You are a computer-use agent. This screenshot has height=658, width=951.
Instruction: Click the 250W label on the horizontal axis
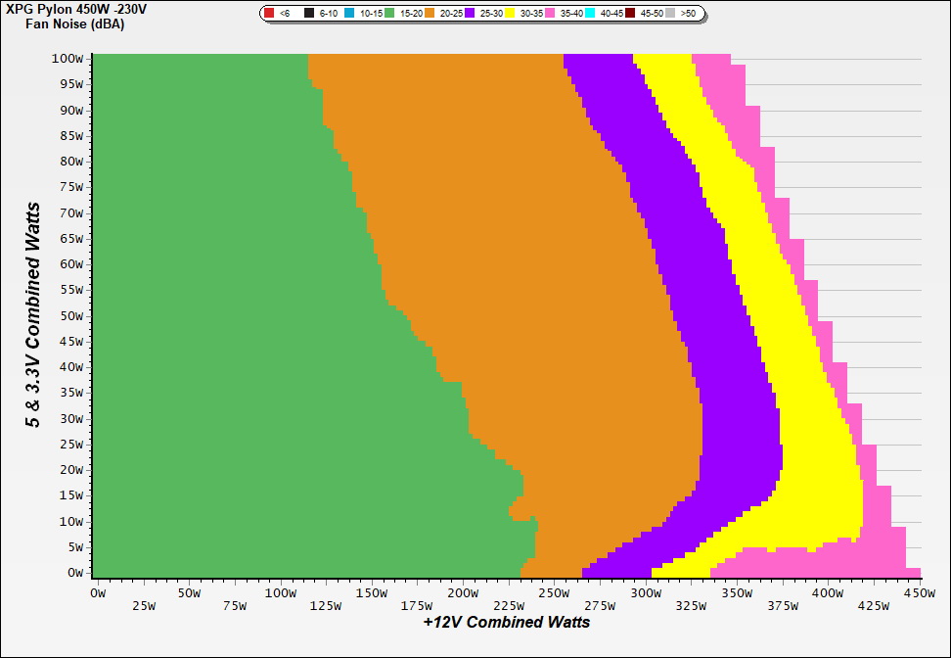tap(553, 593)
